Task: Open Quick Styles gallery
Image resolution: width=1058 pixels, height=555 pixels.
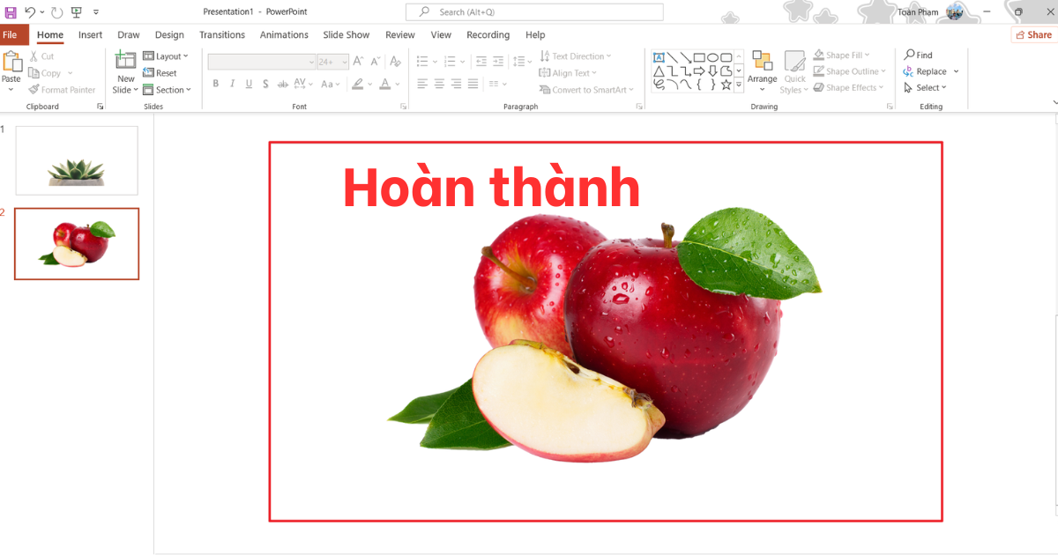Action: tap(794, 72)
